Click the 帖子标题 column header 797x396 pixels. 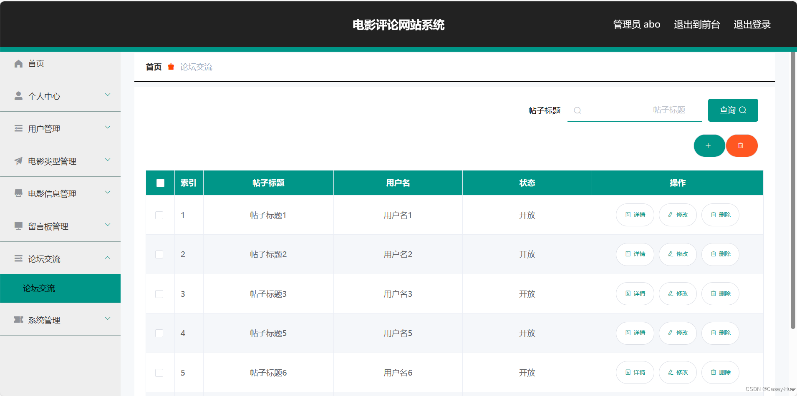[268, 183]
